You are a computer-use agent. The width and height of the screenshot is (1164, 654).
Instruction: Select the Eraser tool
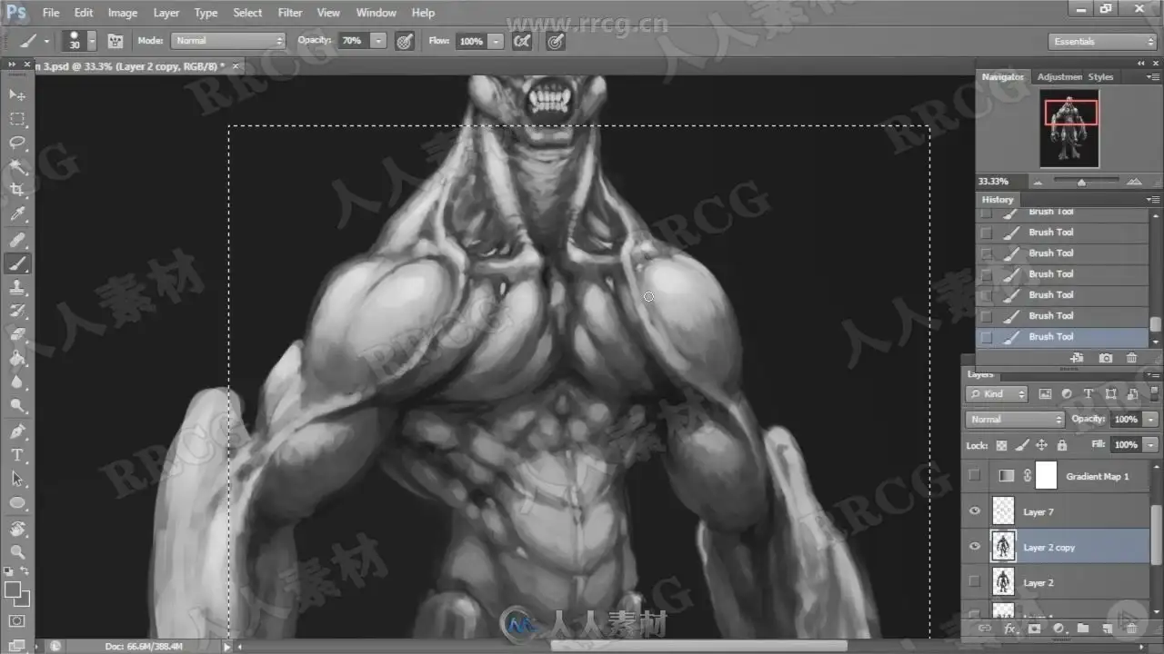coord(17,335)
